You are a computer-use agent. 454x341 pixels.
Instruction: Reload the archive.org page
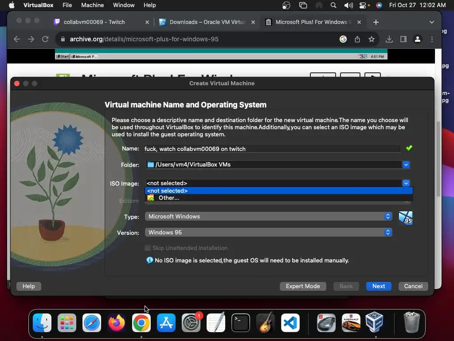pyautogui.click(x=45, y=39)
